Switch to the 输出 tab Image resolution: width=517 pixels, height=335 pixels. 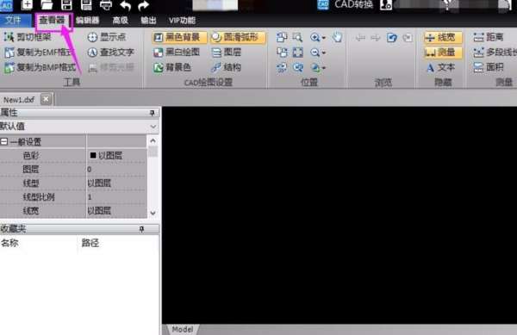click(x=148, y=21)
